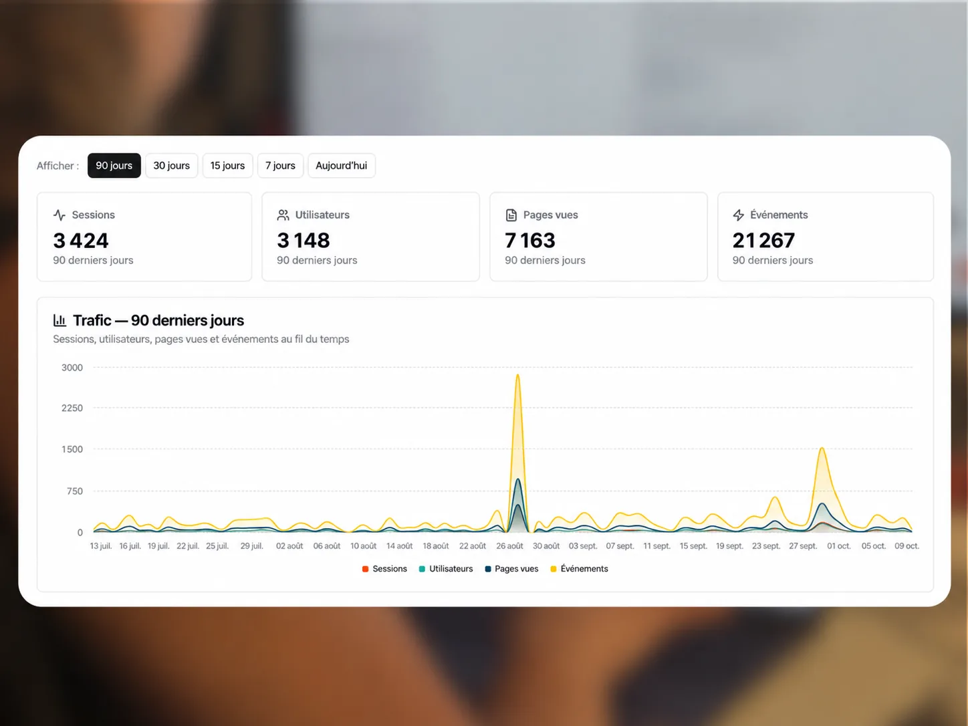Image resolution: width=968 pixels, height=726 pixels.
Task: Click the Trafic — 90 derniers jours heading
Action: (158, 320)
